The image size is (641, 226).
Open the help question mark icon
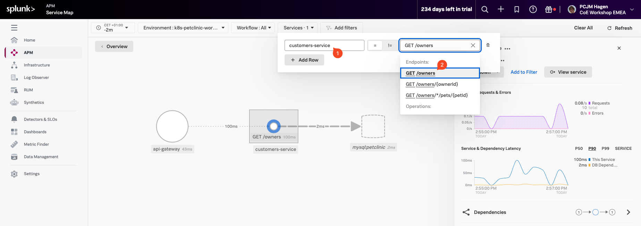[x=533, y=9]
